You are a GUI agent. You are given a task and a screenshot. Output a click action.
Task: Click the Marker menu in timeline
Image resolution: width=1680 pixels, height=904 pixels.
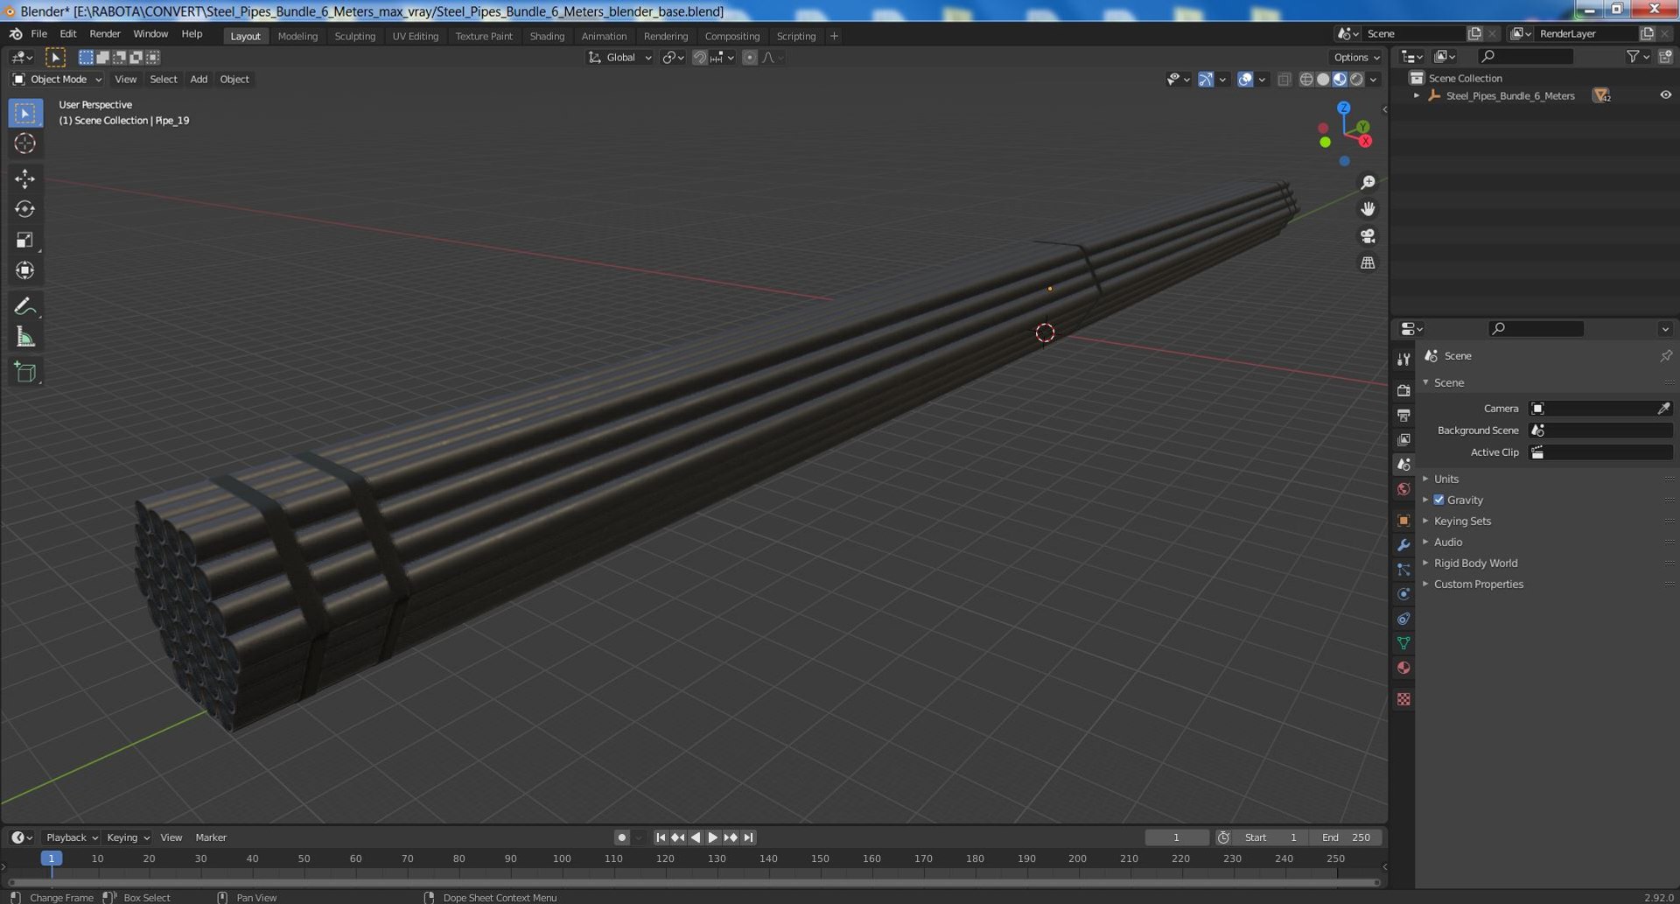click(x=211, y=837)
